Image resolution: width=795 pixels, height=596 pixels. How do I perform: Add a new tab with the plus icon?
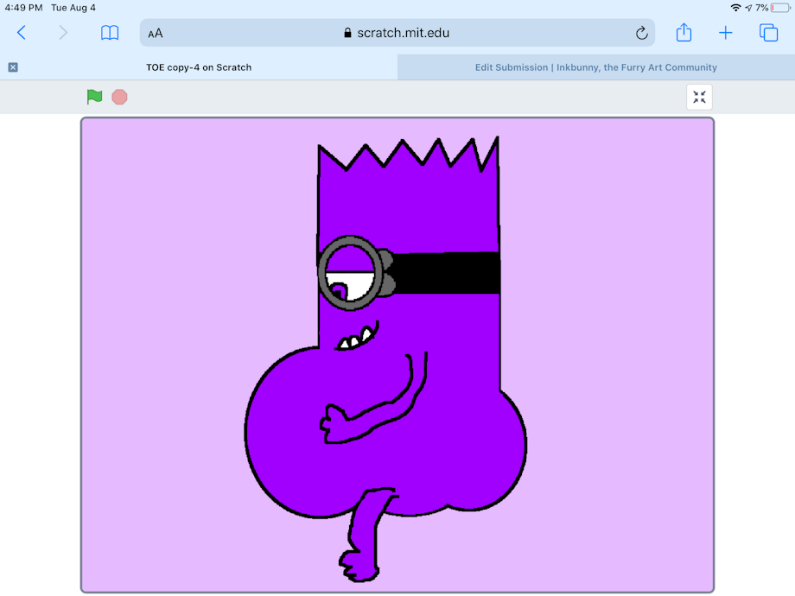pyautogui.click(x=726, y=33)
